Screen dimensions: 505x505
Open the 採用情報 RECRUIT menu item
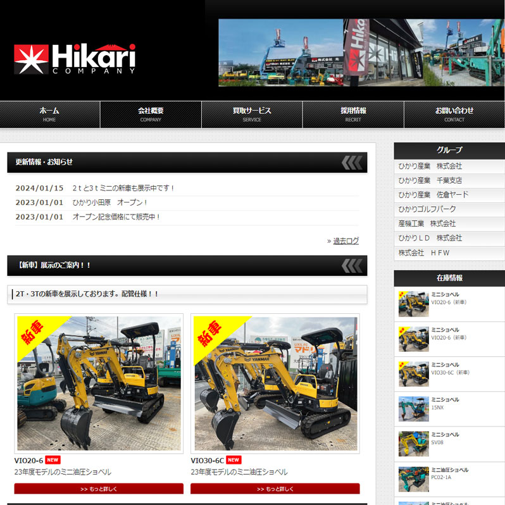353,115
